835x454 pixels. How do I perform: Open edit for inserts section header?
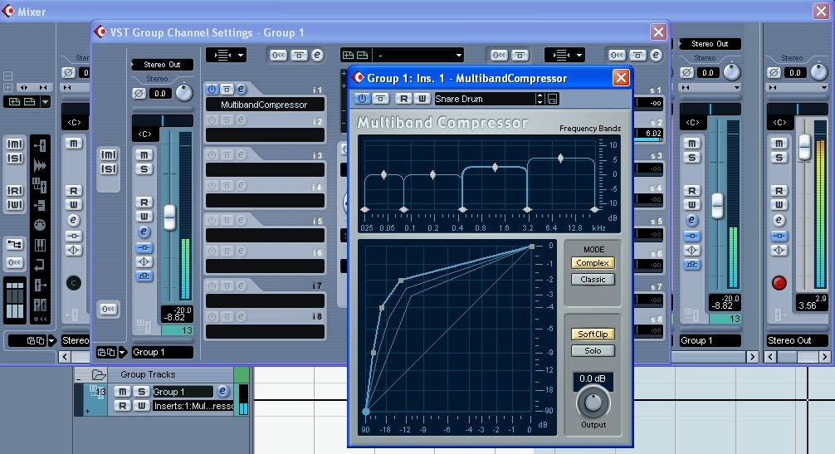tap(317, 55)
